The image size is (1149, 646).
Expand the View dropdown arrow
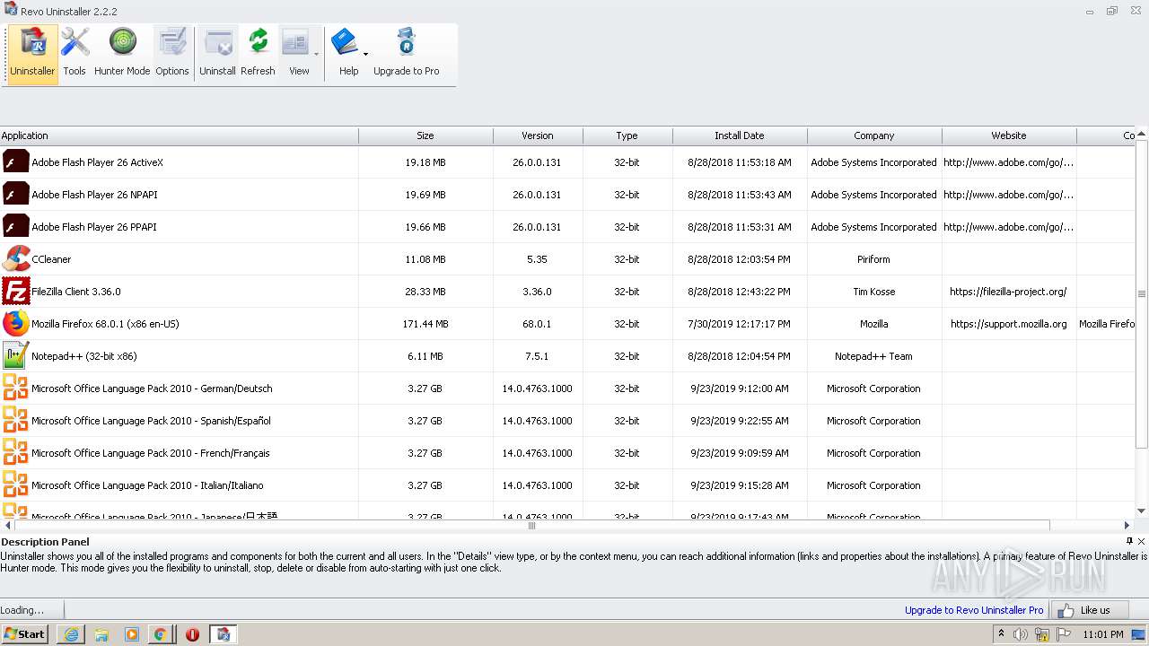316,54
